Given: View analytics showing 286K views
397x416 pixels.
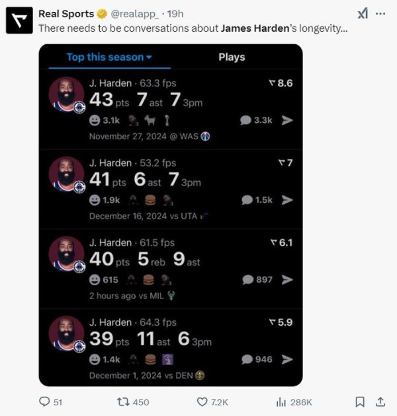Looking at the screenshot, I should coord(294,402).
